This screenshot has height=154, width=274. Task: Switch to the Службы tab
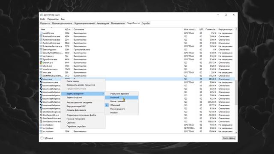(146, 24)
